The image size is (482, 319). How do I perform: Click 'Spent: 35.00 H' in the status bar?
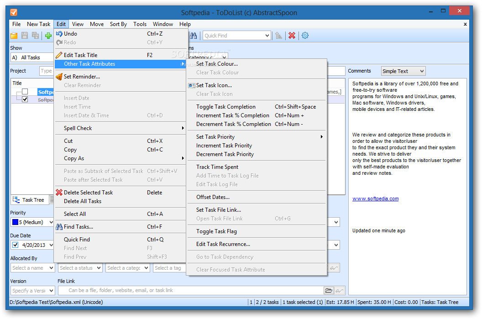click(374, 302)
